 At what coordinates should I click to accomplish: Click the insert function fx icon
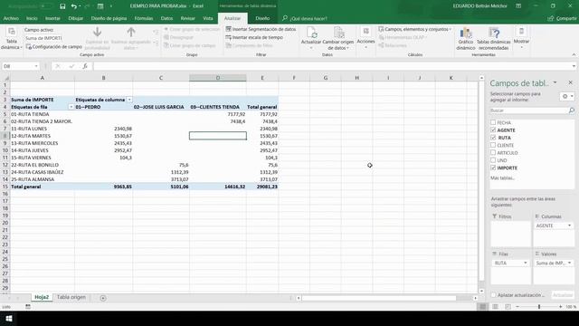(x=85, y=66)
